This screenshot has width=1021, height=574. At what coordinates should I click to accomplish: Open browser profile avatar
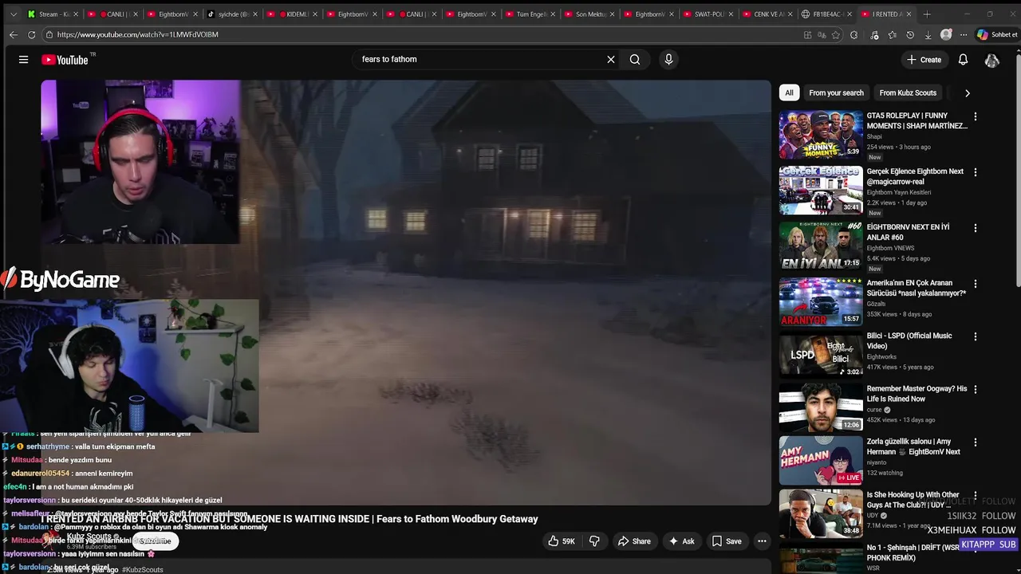[x=946, y=35]
